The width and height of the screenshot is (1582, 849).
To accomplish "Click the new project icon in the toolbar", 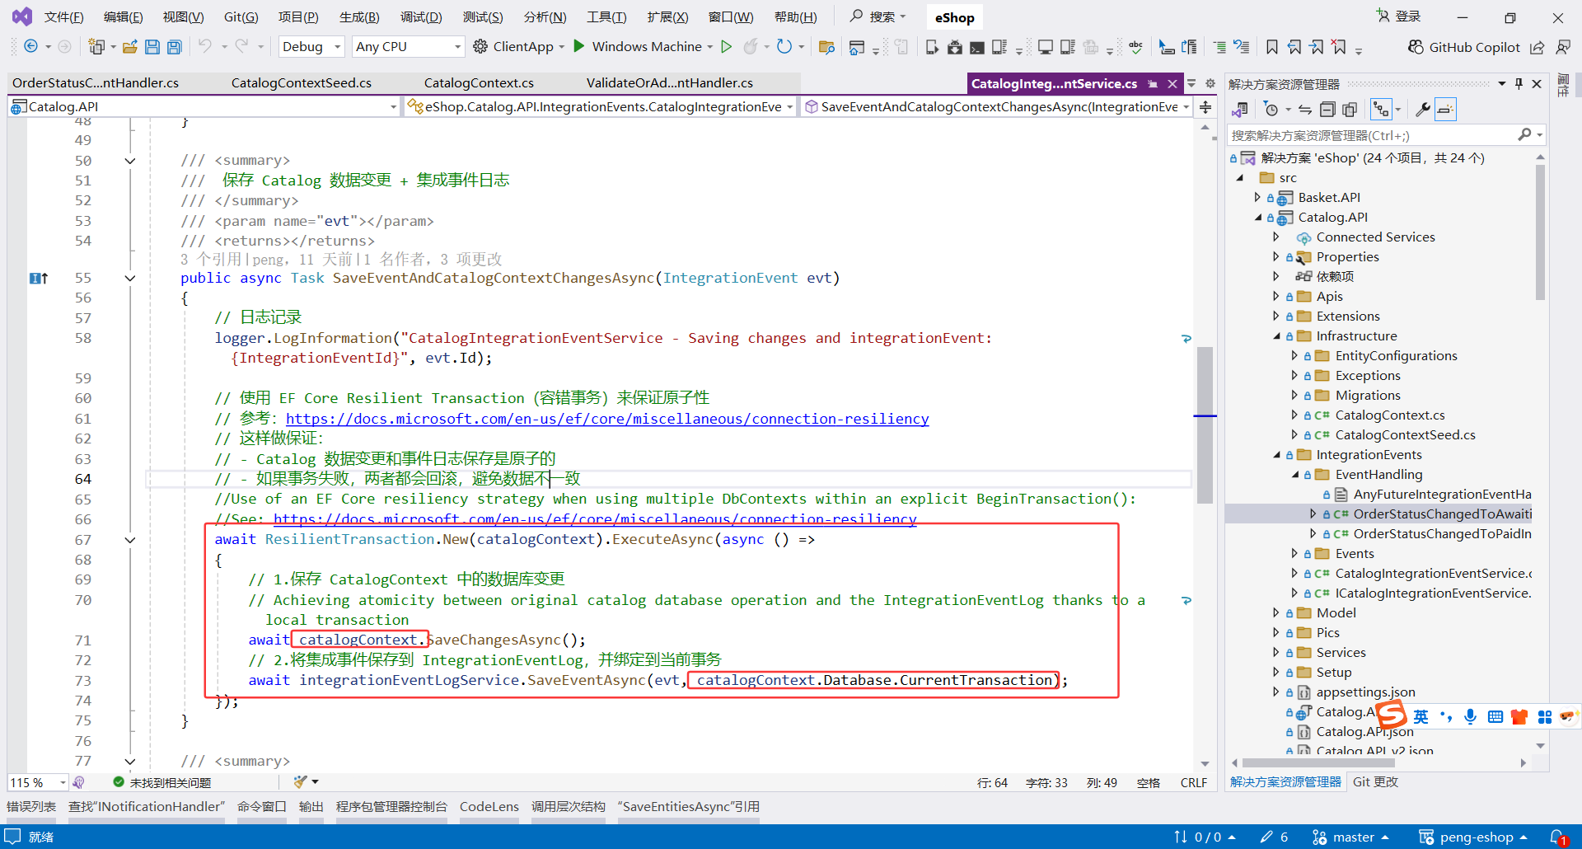I will [96, 47].
